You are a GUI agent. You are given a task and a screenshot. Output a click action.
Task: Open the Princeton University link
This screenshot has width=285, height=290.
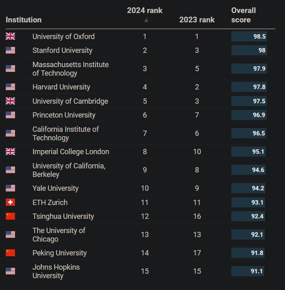point(64,115)
